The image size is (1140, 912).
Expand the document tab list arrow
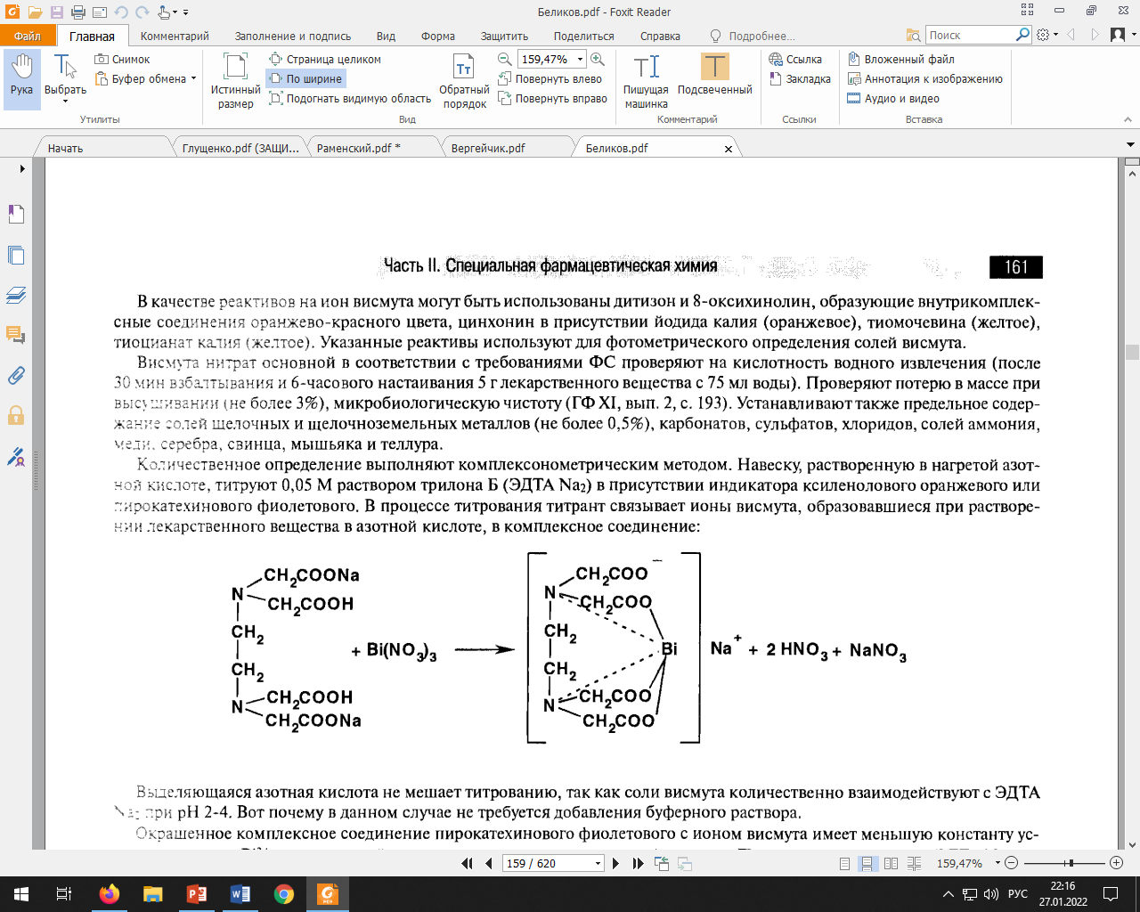pyautogui.click(x=1131, y=144)
